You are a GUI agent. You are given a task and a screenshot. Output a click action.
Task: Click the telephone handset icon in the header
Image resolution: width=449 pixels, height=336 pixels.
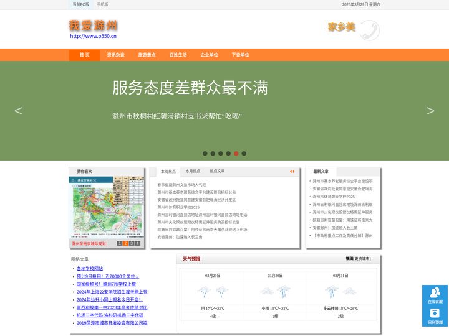coord(370,30)
